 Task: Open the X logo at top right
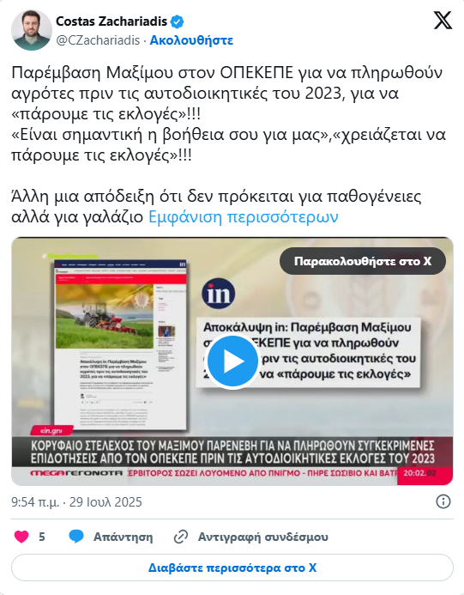click(x=443, y=21)
